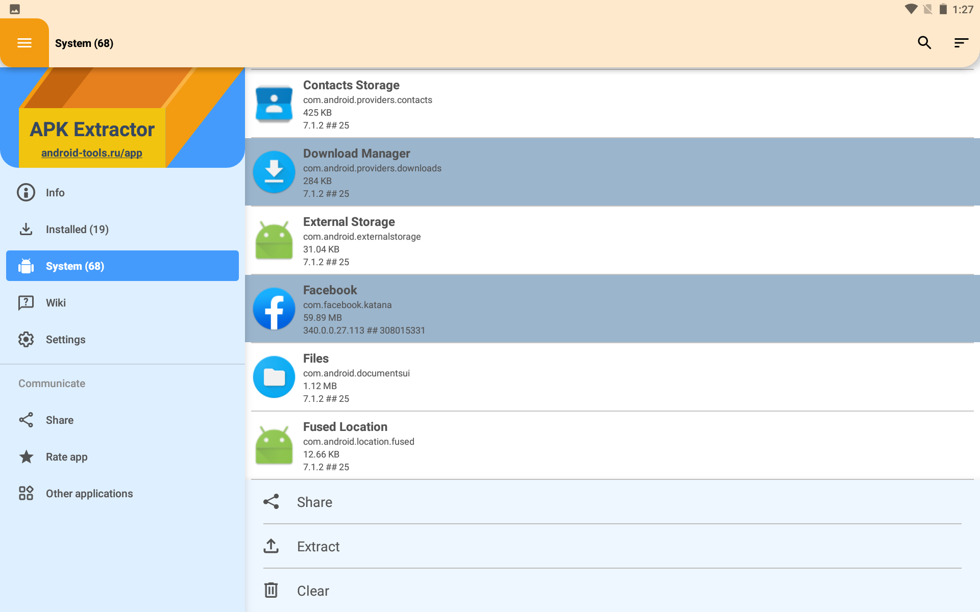Open the Wiki menu item

[122, 302]
